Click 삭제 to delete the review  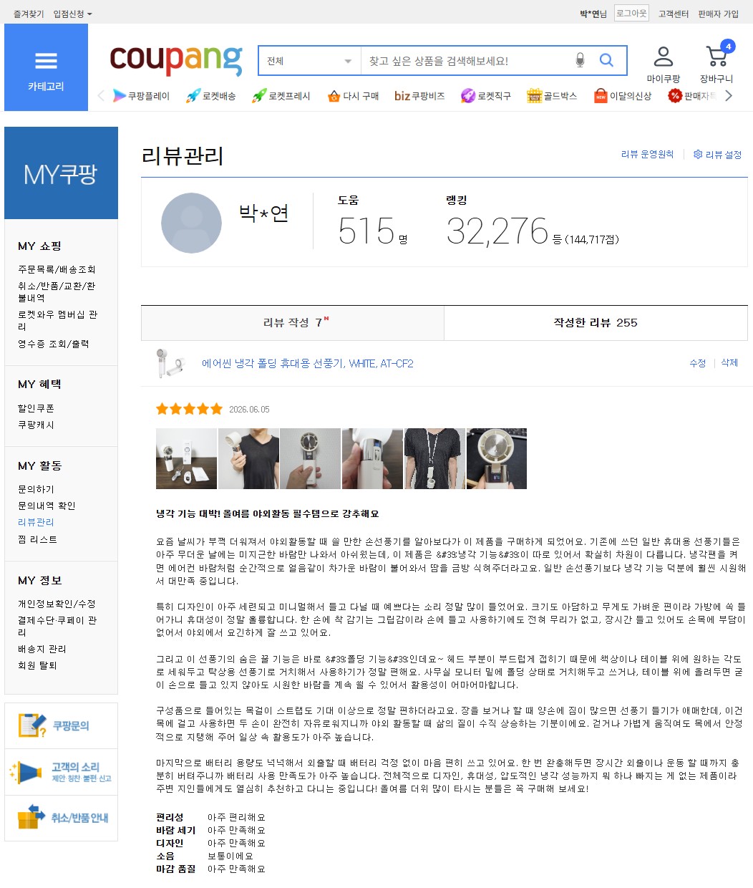729,363
